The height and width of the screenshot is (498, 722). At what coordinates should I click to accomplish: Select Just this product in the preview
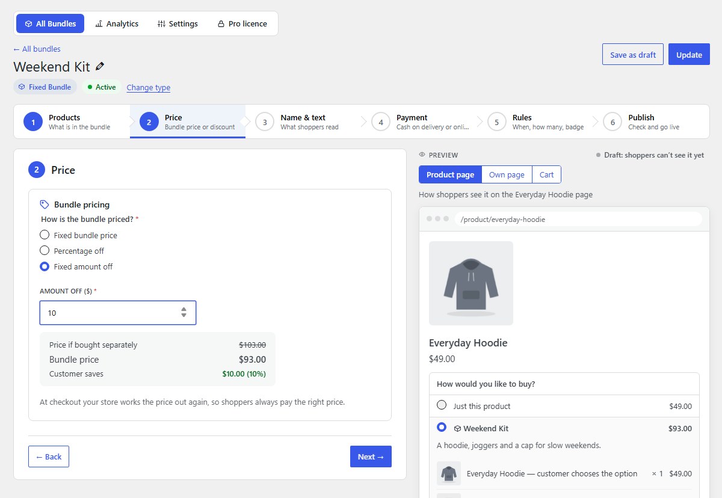442,405
